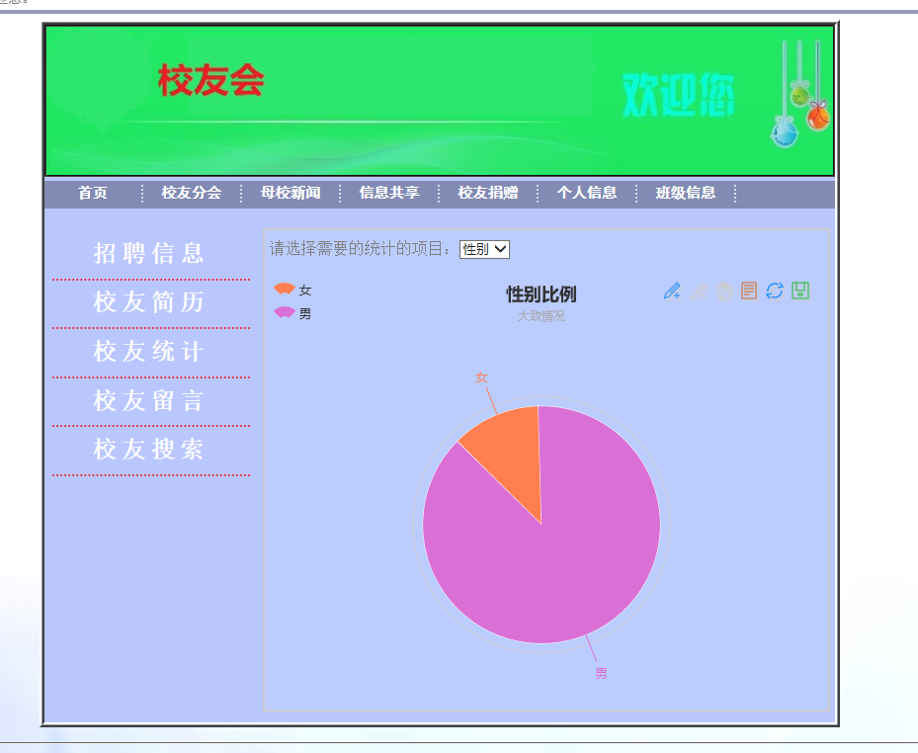918x753 pixels.
Task: Hide the female slice via its legend item
Action: pyautogui.click(x=294, y=289)
